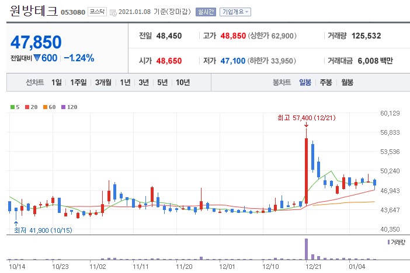Screen dimensions: 410x273
Task: Select the 10년 line chart period
Action: [183, 83]
